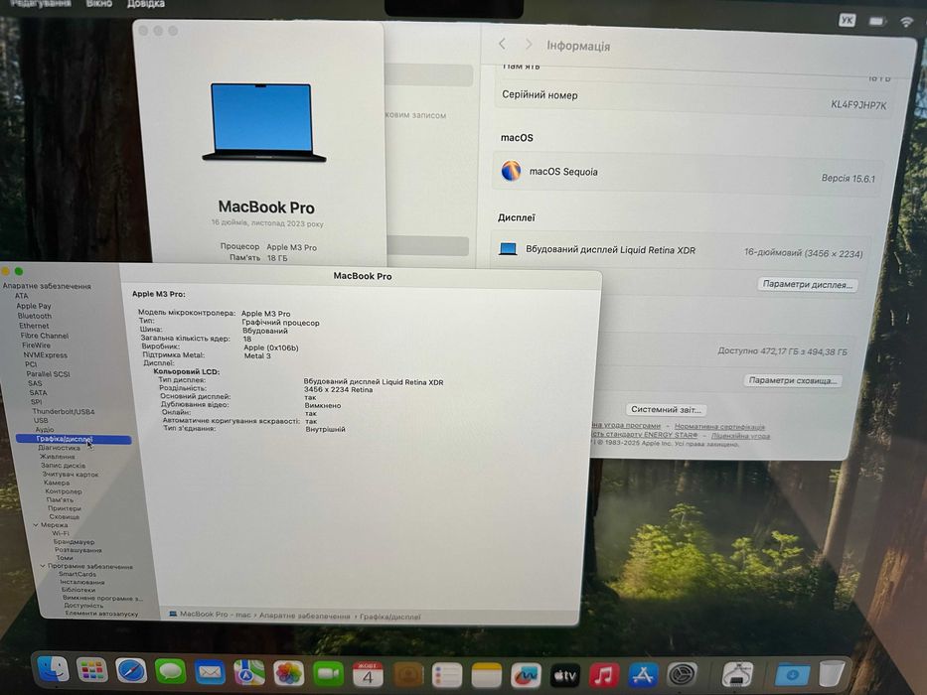Select Apple Pay in sidebar
The image size is (927, 695).
33,306
